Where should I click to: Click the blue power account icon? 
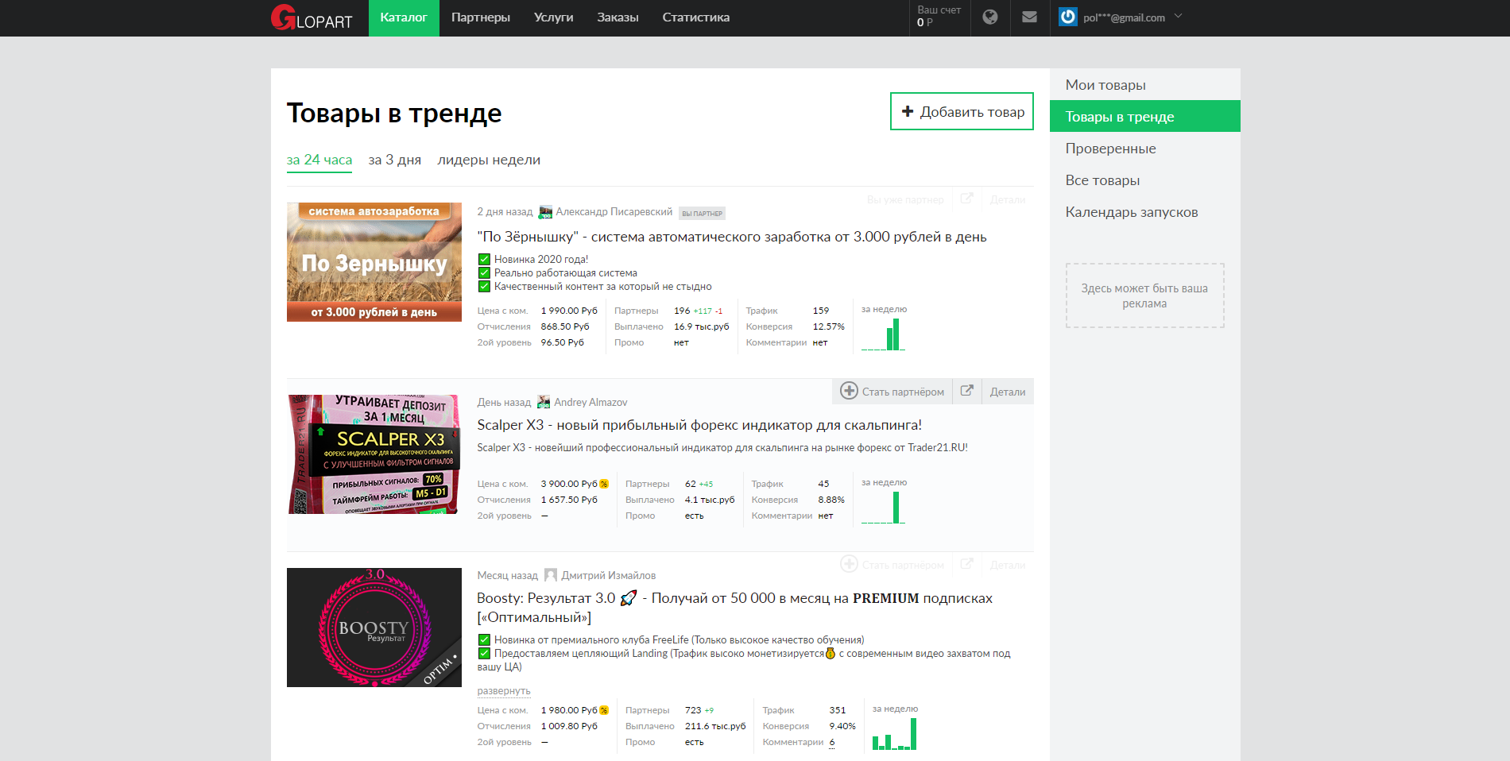(1068, 17)
